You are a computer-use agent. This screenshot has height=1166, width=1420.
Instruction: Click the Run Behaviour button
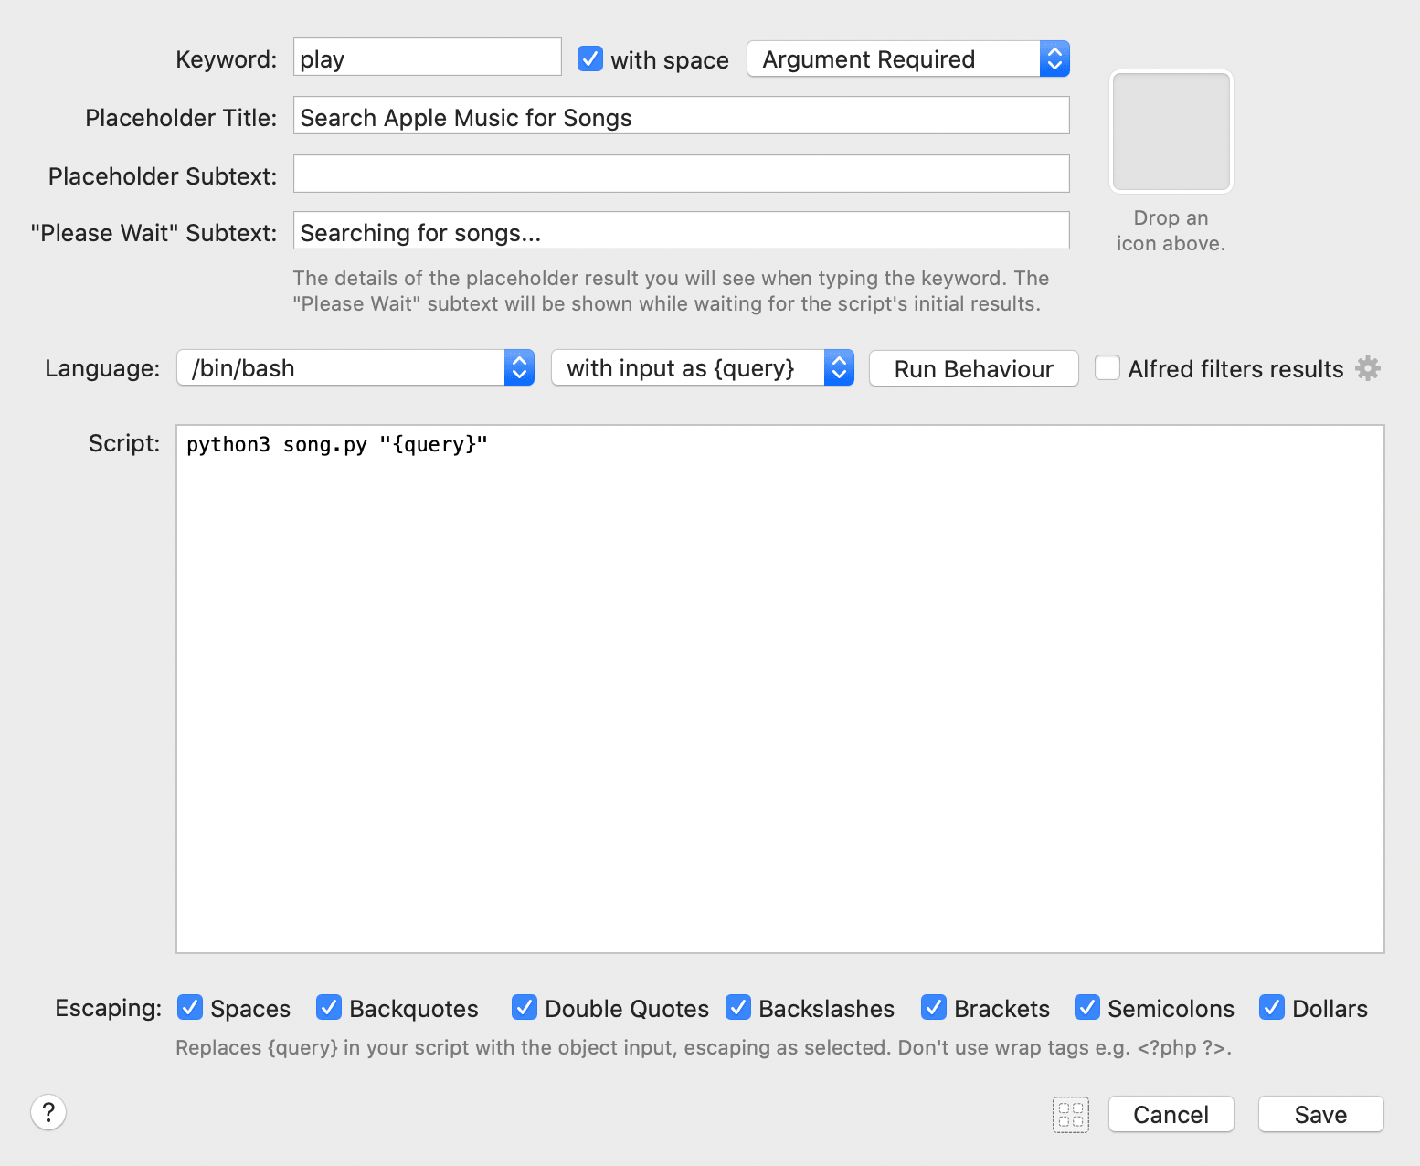pyautogui.click(x=974, y=368)
